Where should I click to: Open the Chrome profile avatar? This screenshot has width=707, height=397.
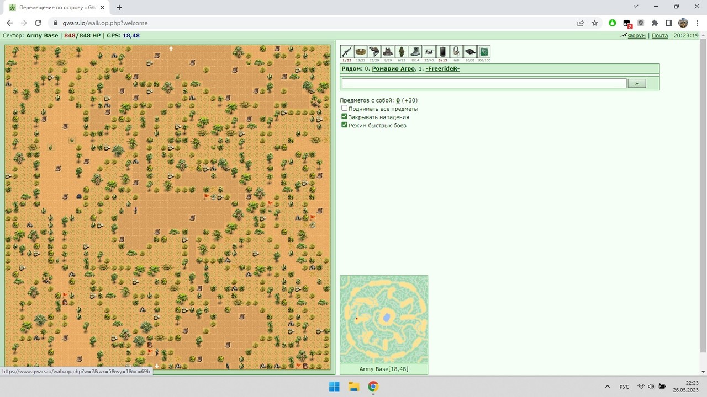tap(683, 23)
